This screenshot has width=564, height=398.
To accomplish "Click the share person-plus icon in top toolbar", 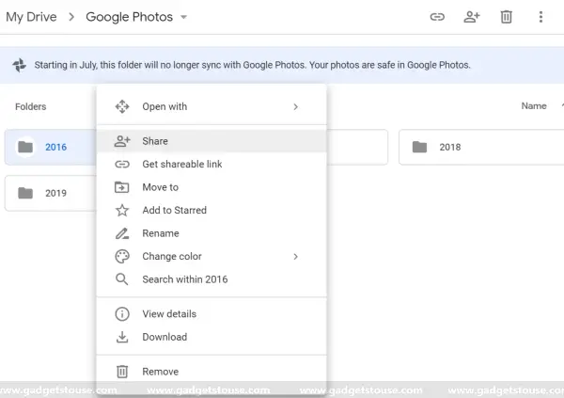I will click(472, 17).
